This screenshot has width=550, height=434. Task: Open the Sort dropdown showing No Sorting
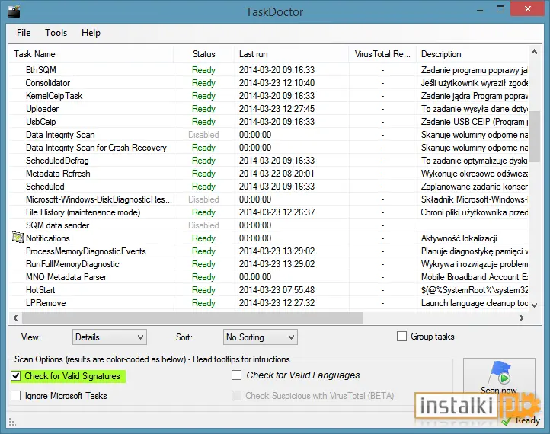point(261,337)
